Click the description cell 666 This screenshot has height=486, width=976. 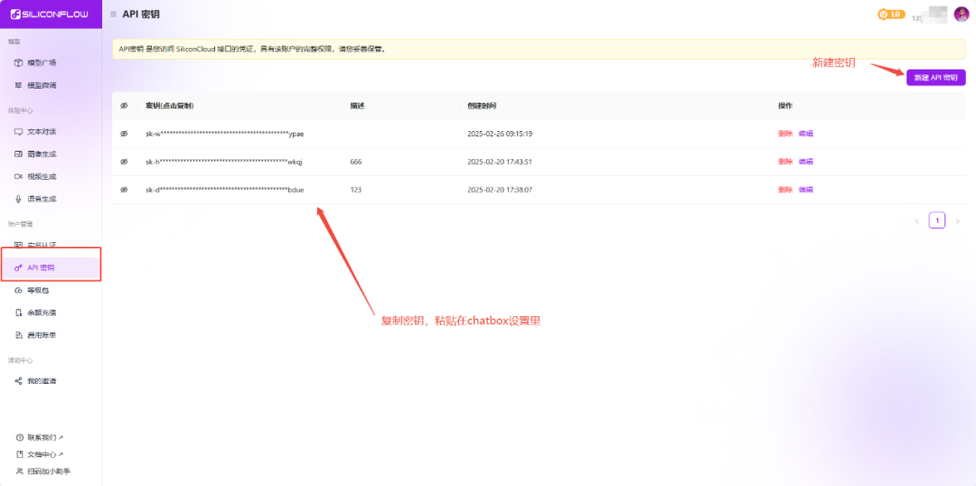click(356, 162)
